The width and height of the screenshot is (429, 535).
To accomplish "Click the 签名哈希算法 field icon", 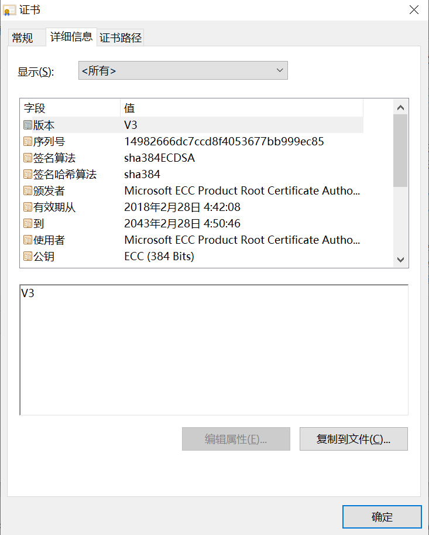I will pyautogui.click(x=28, y=175).
